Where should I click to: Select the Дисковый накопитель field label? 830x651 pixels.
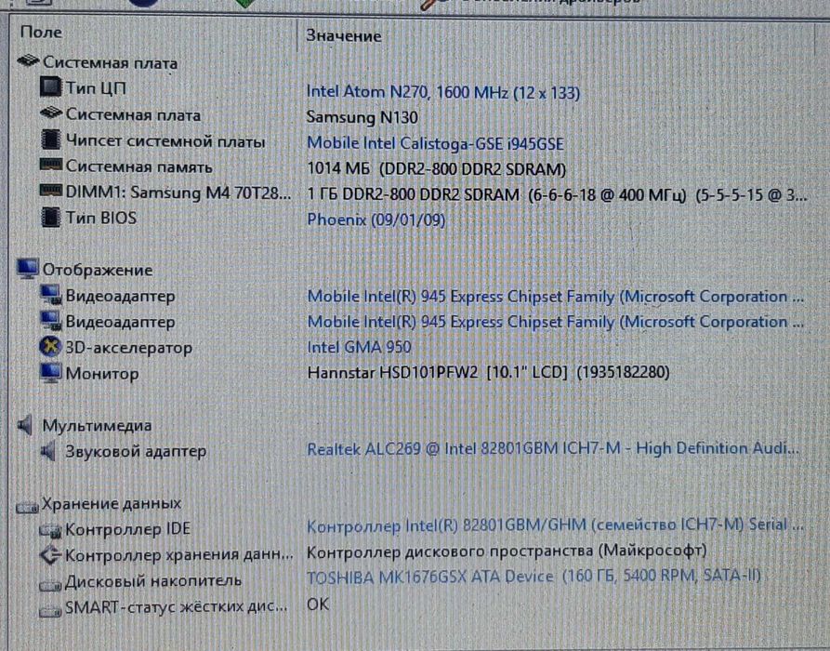point(153,581)
